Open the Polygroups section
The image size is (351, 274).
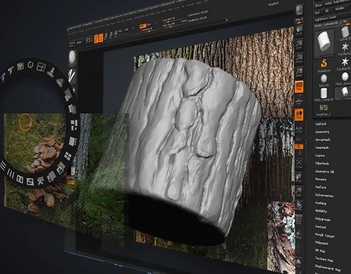point(323,219)
